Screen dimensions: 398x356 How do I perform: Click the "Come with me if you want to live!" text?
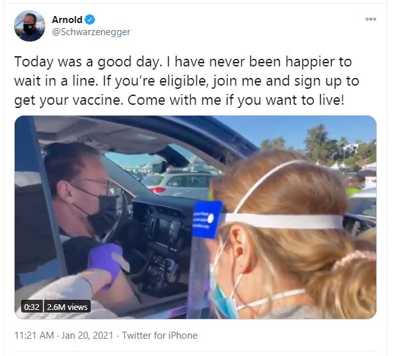click(x=236, y=100)
